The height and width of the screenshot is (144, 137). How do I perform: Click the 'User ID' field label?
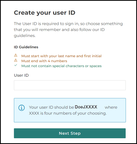[21, 75]
